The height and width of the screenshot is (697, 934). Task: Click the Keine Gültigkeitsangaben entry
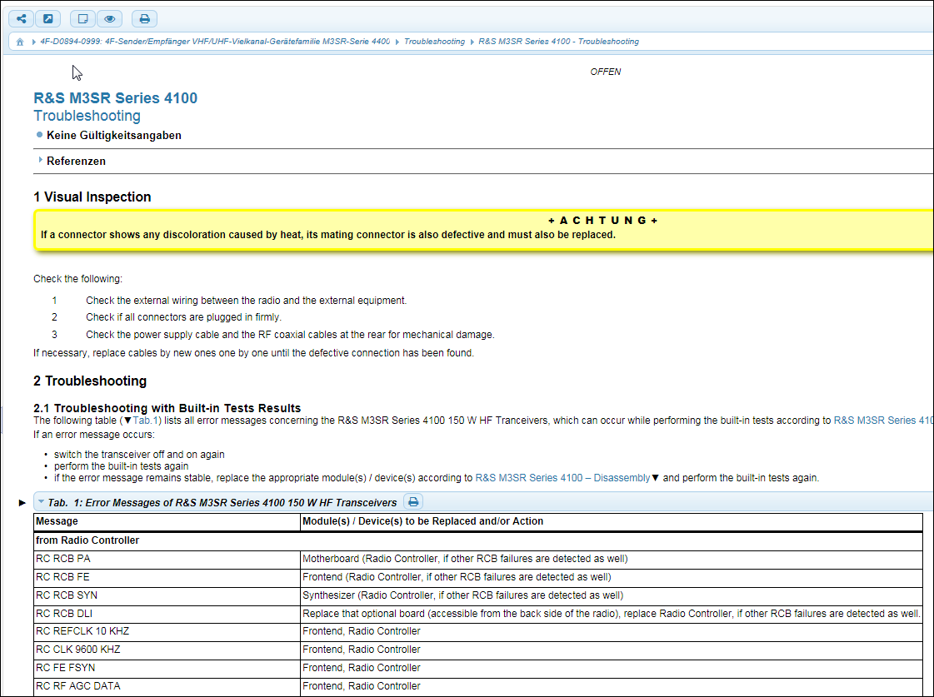coord(114,136)
